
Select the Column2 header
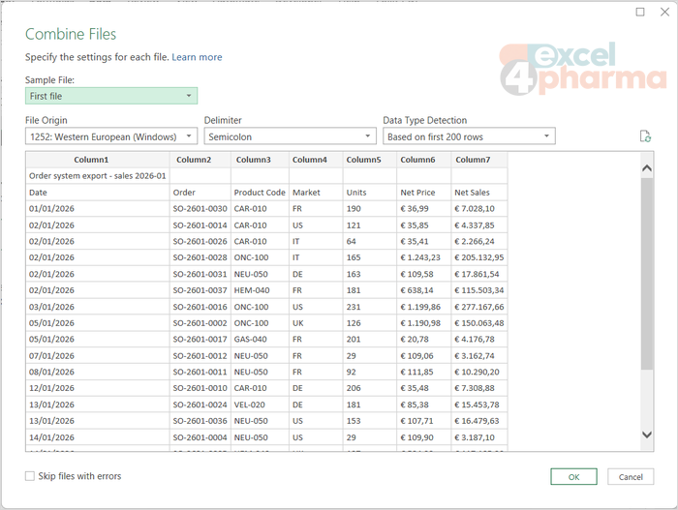click(x=200, y=160)
